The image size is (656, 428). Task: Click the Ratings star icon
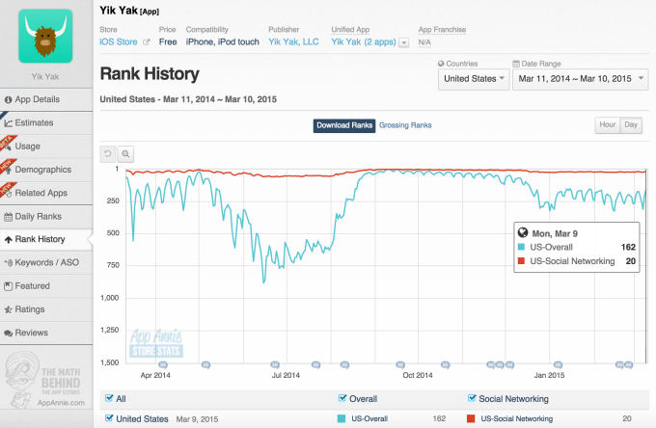tap(8, 309)
